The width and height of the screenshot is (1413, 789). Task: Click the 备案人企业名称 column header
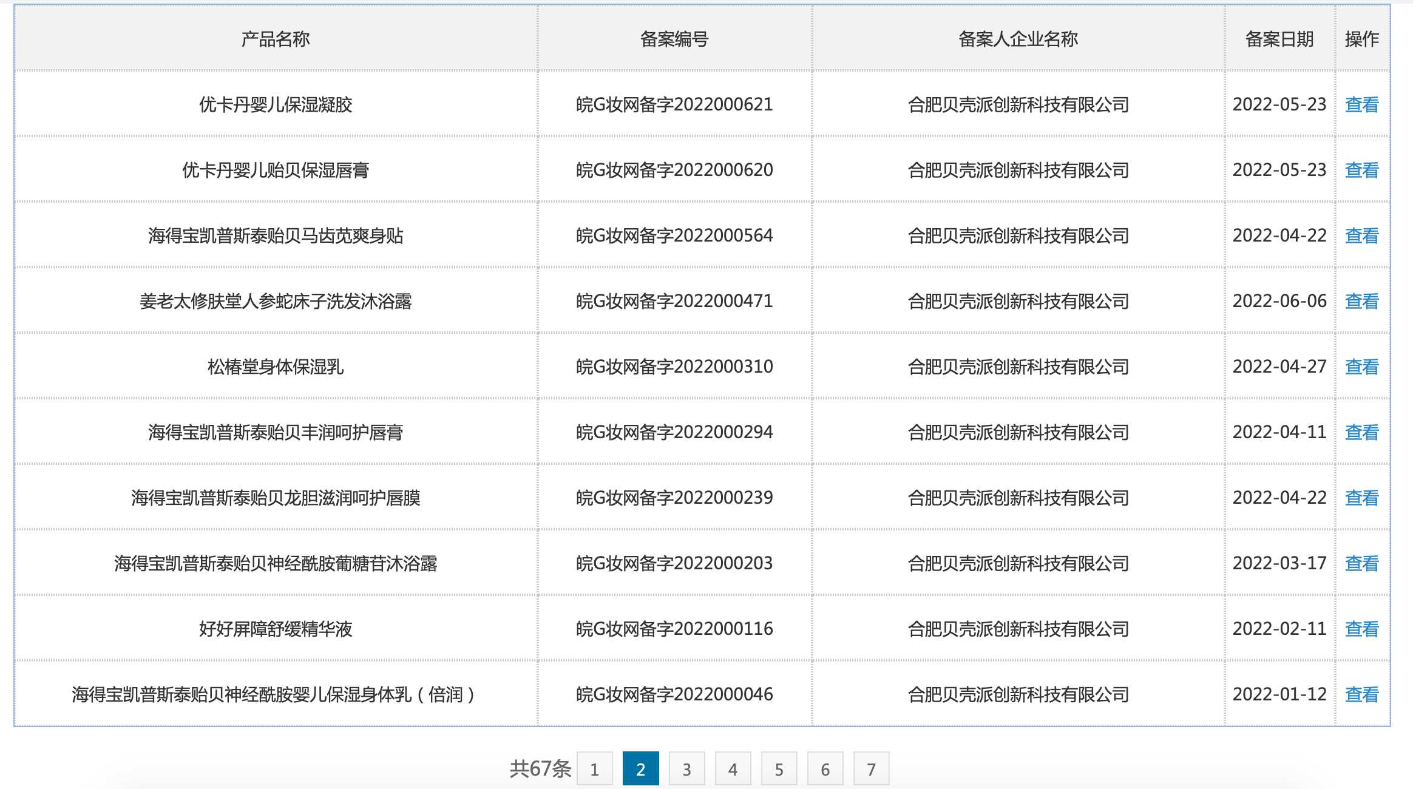(x=1018, y=39)
